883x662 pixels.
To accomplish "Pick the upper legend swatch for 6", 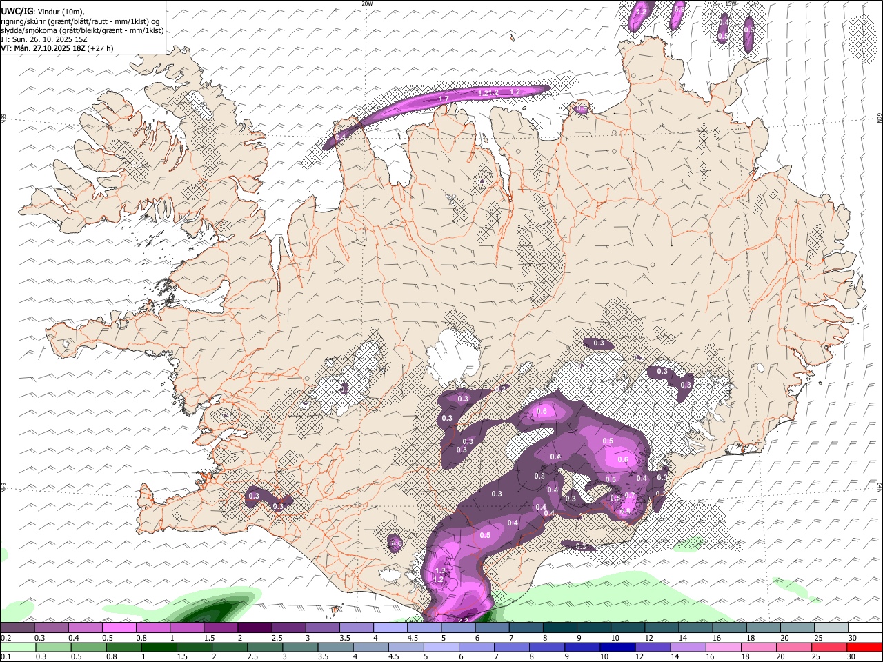I will click(x=492, y=628).
